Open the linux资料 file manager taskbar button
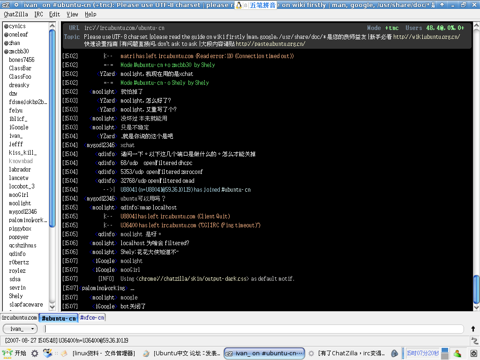 point(98,353)
